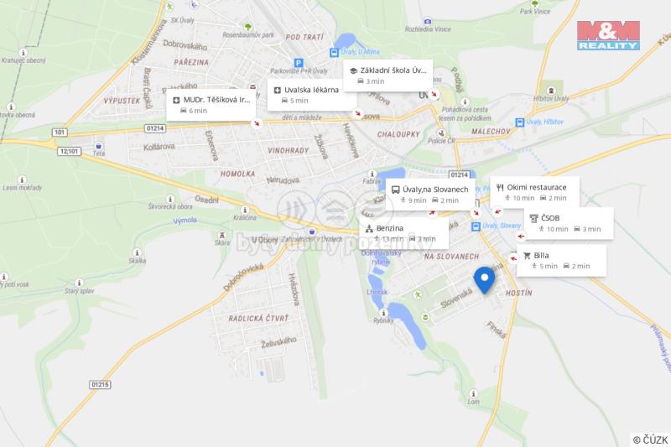Click the Úvaly, Hřbitov bus stop icon
Screen dimensions: 671x447
point(519,122)
